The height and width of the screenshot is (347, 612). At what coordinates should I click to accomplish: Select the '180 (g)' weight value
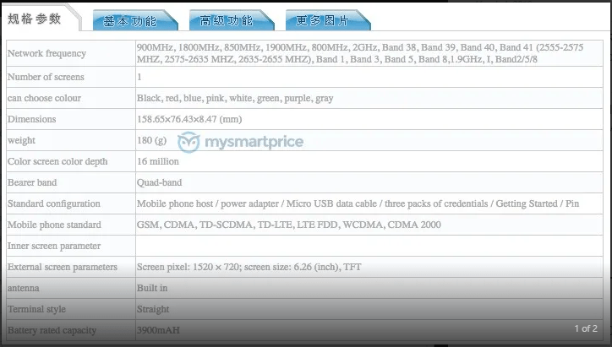[151, 140]
